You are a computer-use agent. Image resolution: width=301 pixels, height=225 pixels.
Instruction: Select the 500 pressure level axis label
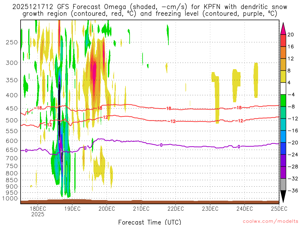[11, 120]
